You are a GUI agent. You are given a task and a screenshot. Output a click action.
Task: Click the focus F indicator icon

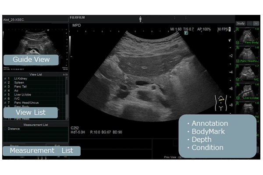click(x=186, y=33)
